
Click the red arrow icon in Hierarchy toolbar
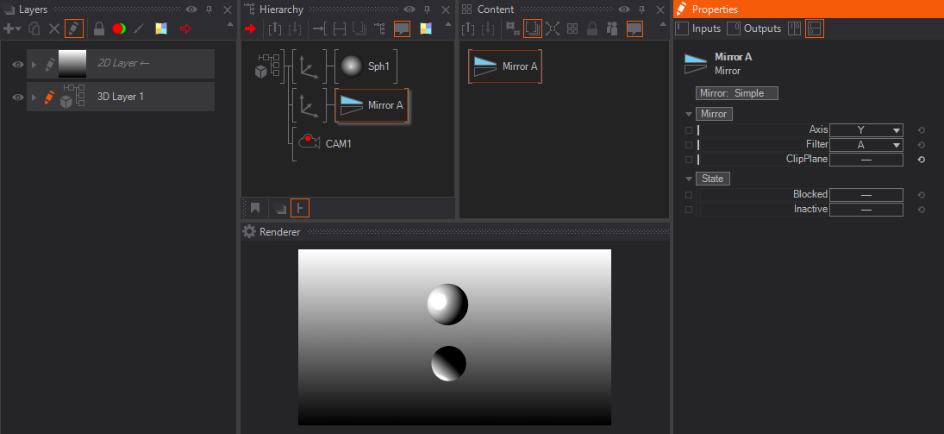tap(251, 28)
